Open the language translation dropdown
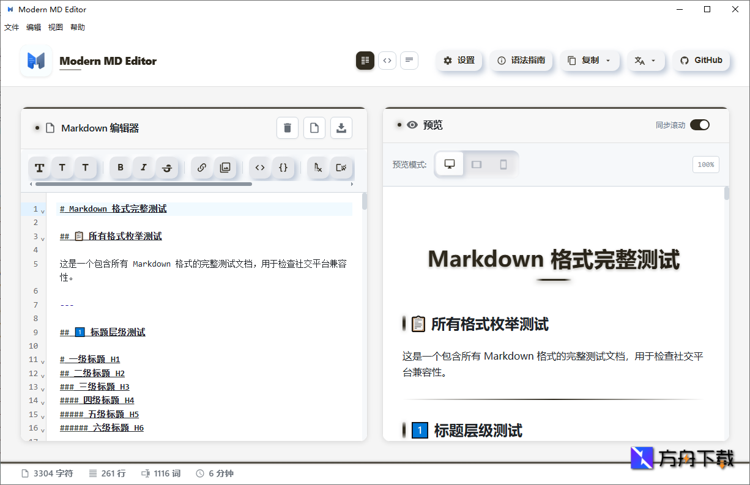This screenshot has width=750, height=485. pos(646,61)
